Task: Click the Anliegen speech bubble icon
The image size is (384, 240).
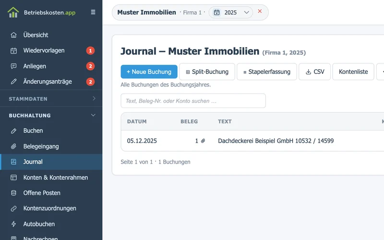Action: click(x=14, y=66)
